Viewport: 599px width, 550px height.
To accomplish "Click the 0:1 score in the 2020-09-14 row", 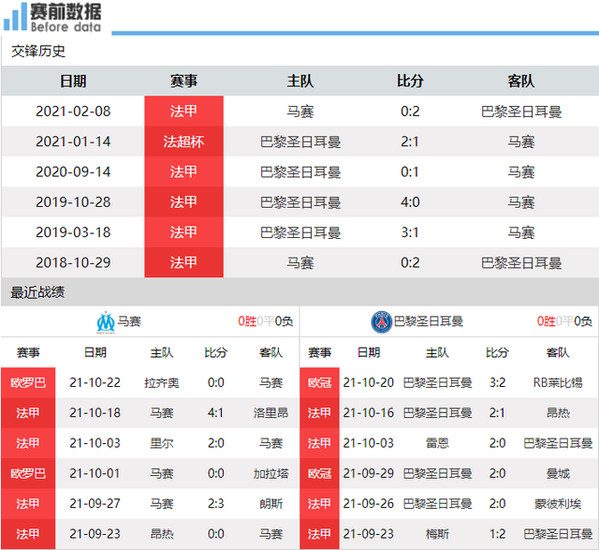I will [410, 171].
